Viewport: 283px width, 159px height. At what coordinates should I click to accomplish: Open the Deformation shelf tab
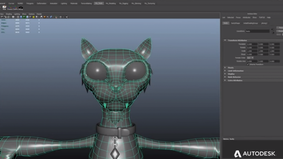tap(42, 3)
